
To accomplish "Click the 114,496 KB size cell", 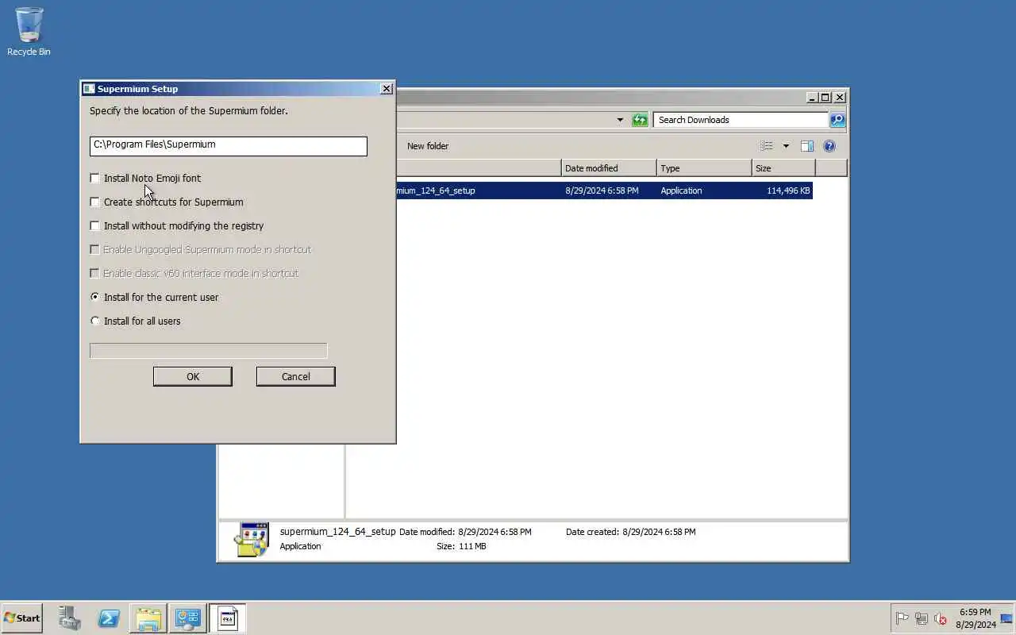I will [x=788, y=190].
